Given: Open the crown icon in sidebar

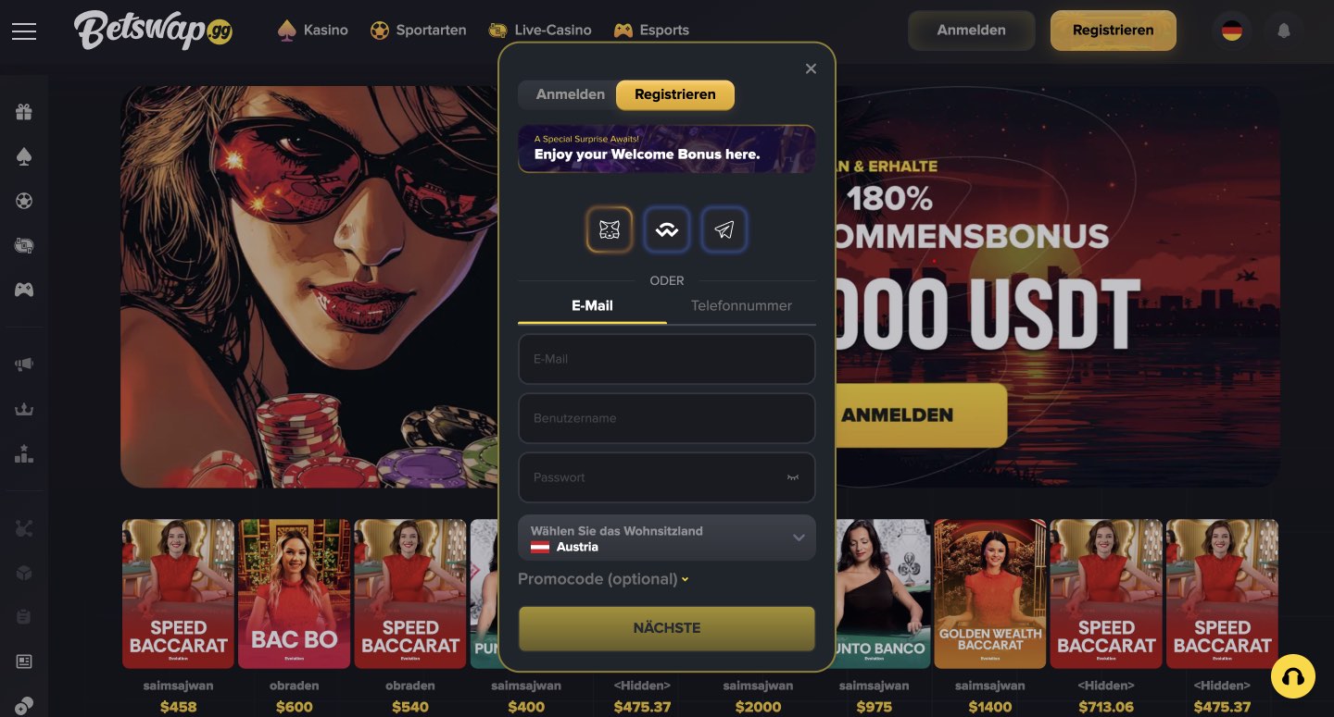Looking at the screenshot, I should tap(24, 410).
